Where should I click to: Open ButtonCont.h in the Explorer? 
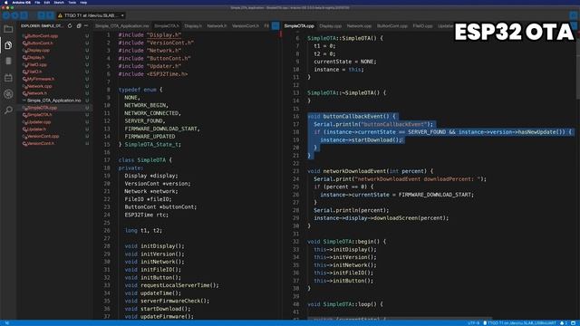tap(55, 43)
